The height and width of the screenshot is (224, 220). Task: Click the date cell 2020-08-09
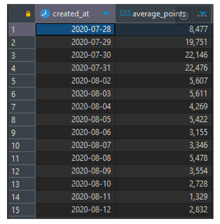[x=75, y=171]
